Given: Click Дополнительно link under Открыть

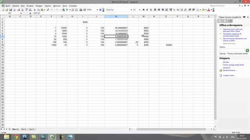Looking at the screenshot, I should click(x=230, y=70).
